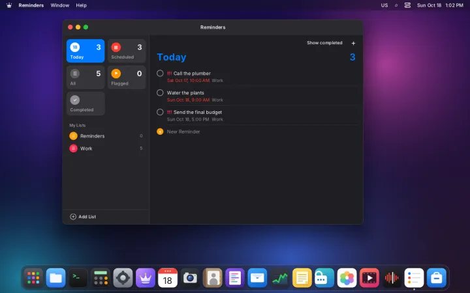Open Calendar from the dock
The height and width of the screenshot is (293, 470).
(168, 278)
